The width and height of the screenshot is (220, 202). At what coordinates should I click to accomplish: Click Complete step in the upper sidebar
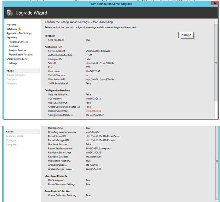click(x=12, y=84)
